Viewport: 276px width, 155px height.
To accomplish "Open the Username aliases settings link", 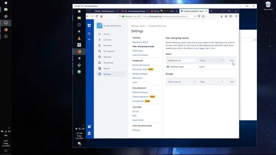I will point(140,55).
